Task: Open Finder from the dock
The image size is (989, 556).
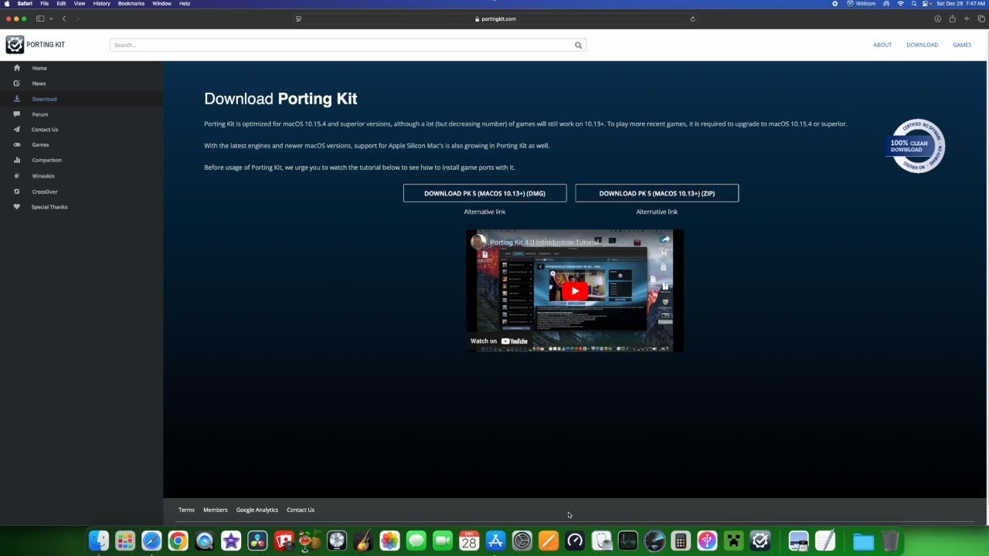Action: [99, 541]
